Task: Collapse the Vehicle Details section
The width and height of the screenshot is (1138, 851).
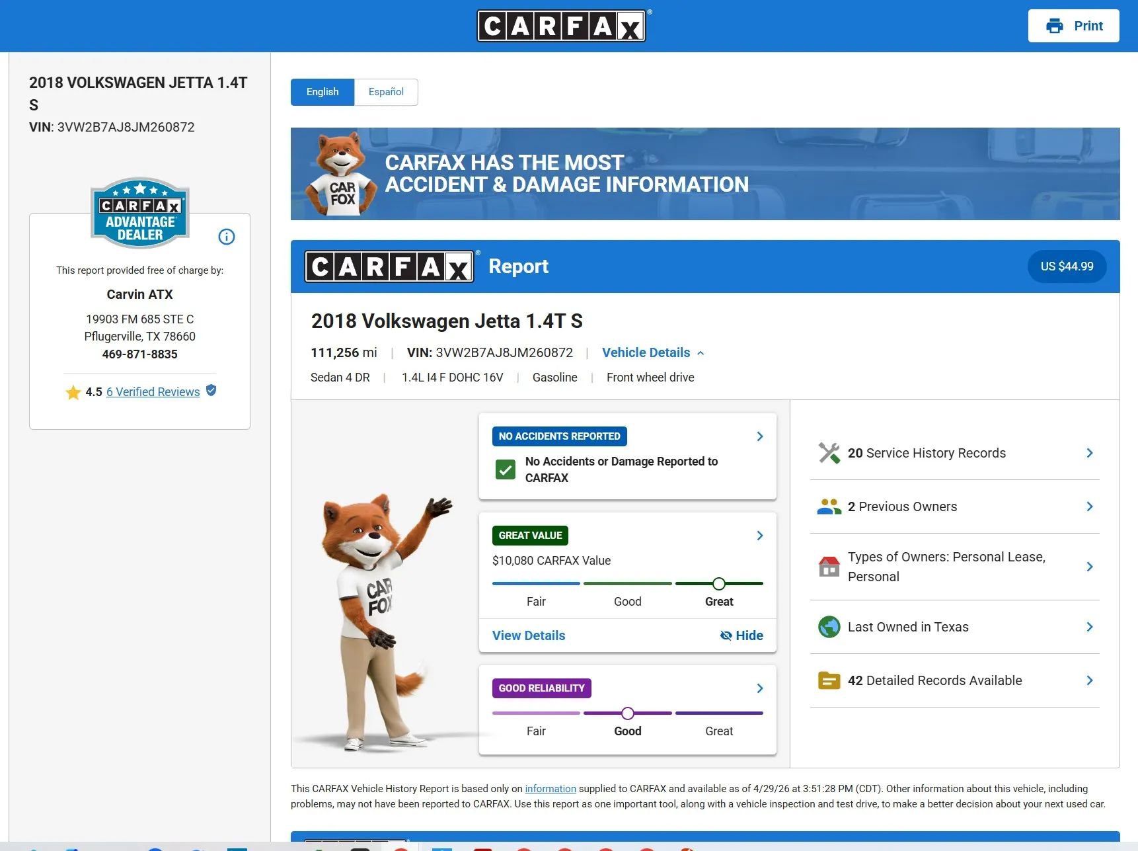Action: coord(653,352)
